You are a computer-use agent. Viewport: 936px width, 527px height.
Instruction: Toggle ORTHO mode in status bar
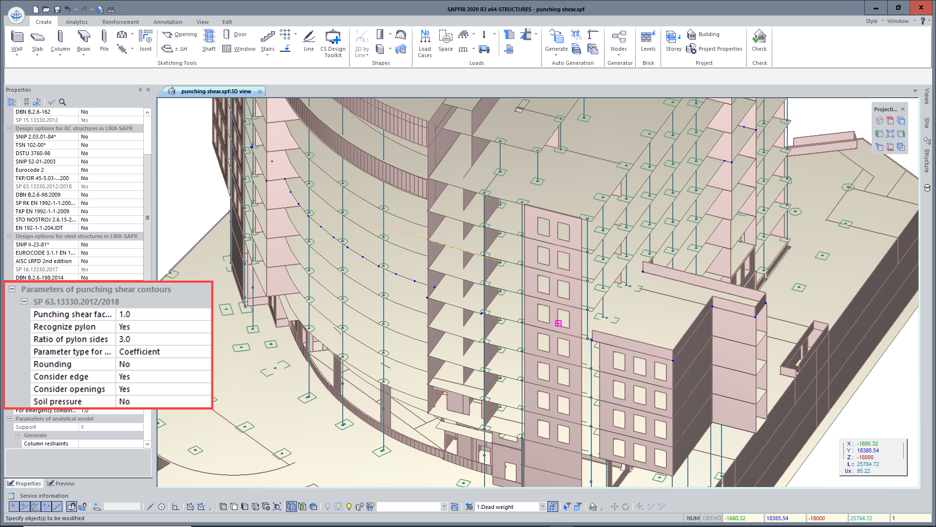(x=712, y=518)
